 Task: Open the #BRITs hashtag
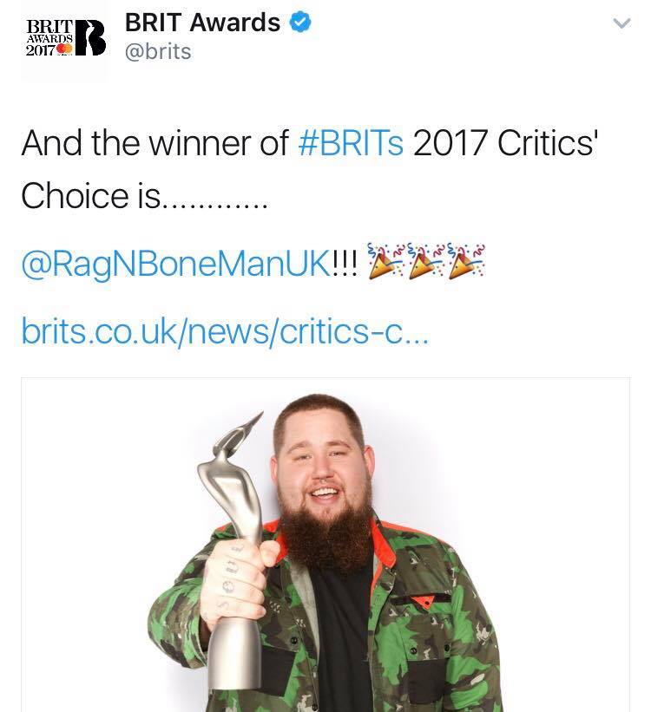click(x=351, y=143)
